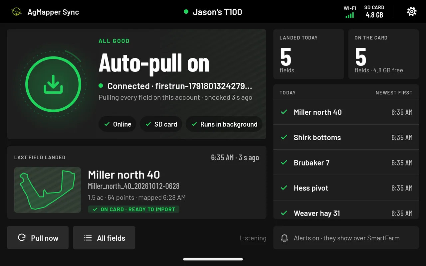The width and height of the screenshot is (426, 266).
Task: Click the green checkmark beside Shirk bottoms
Action: pos(284,137)
